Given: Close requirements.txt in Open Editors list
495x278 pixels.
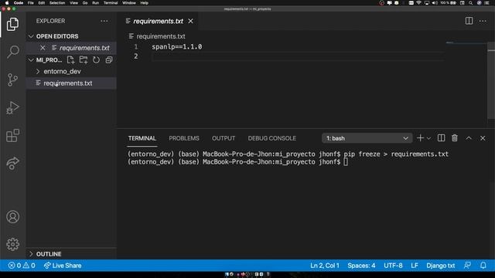Looking at the screenshot, I should click(x=43, y=48).
